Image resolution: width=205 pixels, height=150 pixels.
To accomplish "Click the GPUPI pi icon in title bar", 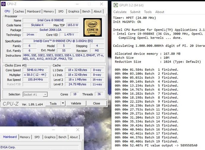I will point(116,5).
